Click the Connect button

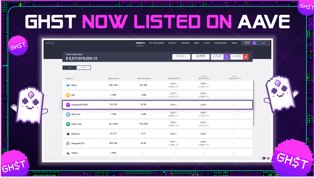(x=263, y=43)
